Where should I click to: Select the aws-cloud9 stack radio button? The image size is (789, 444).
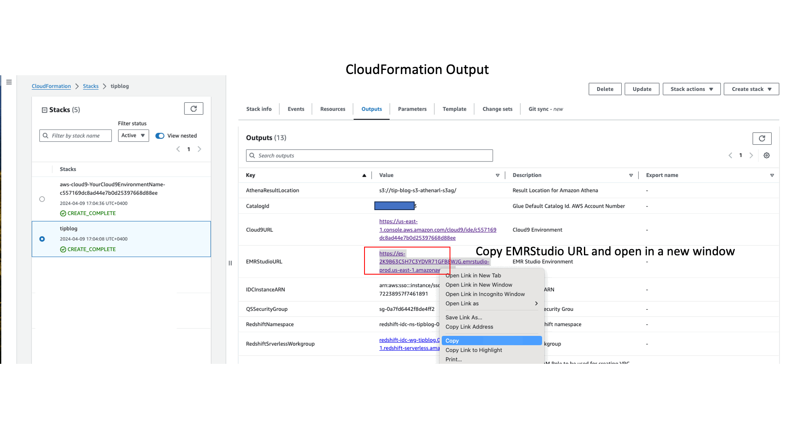click(x=42, y=199)
